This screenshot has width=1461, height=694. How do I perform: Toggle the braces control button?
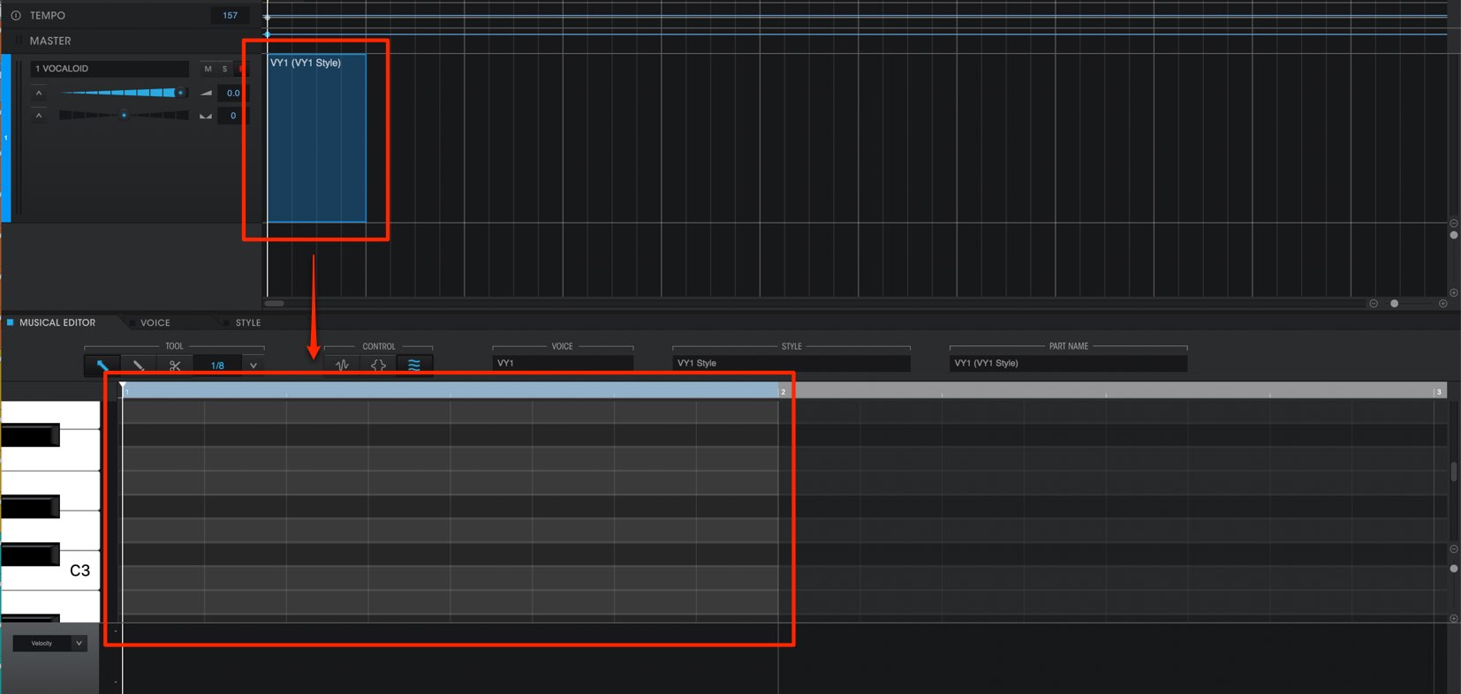tap(378, 365)
